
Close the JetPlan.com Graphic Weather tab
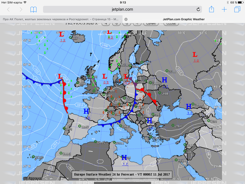127,18
